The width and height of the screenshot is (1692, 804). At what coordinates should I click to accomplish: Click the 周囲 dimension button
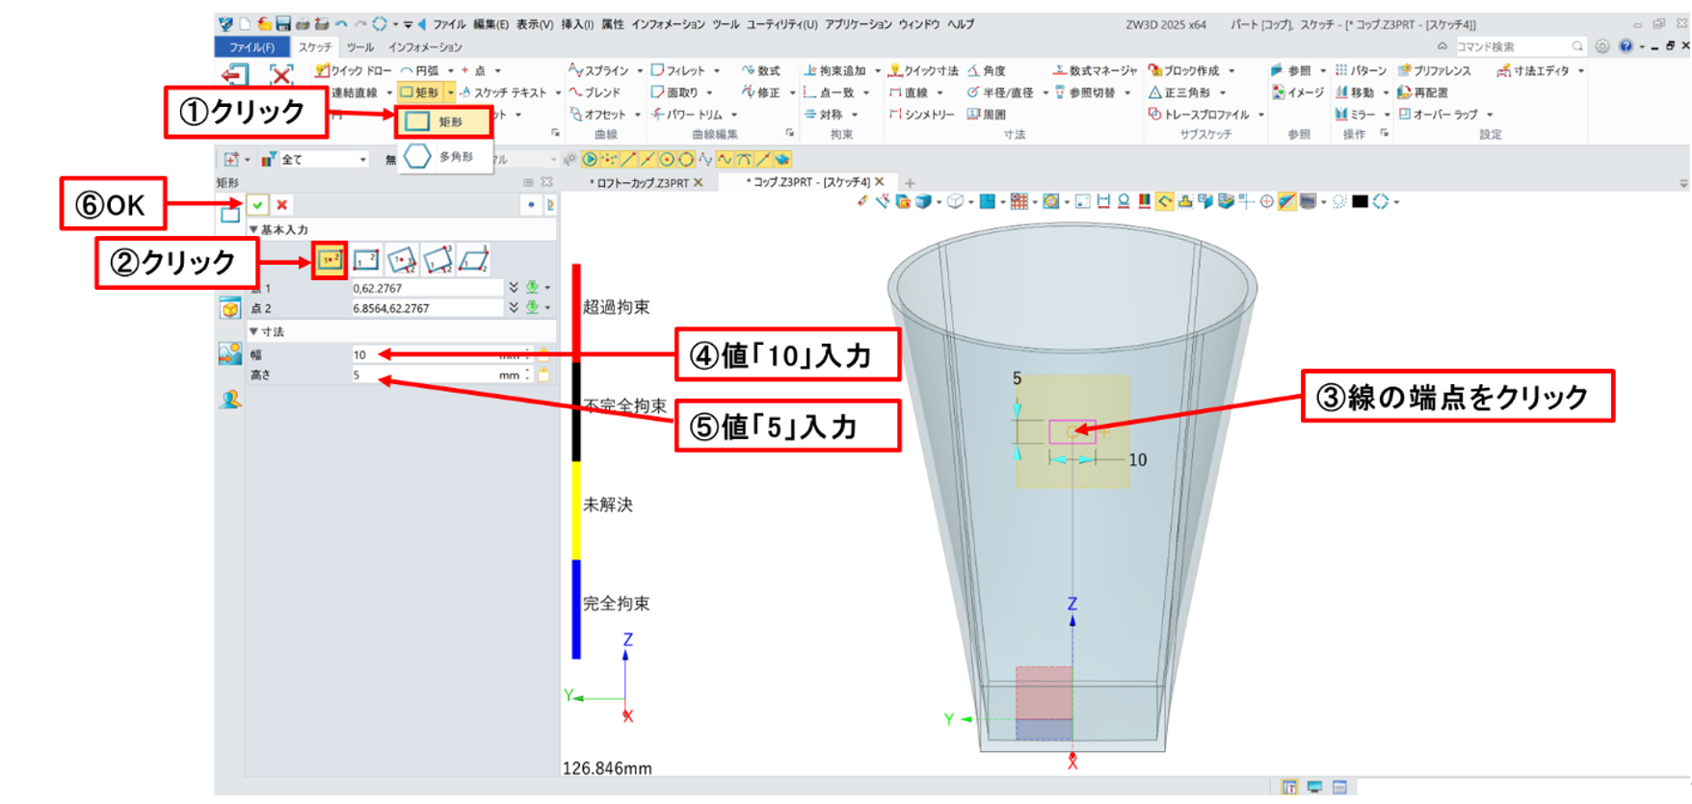[988, 115]
